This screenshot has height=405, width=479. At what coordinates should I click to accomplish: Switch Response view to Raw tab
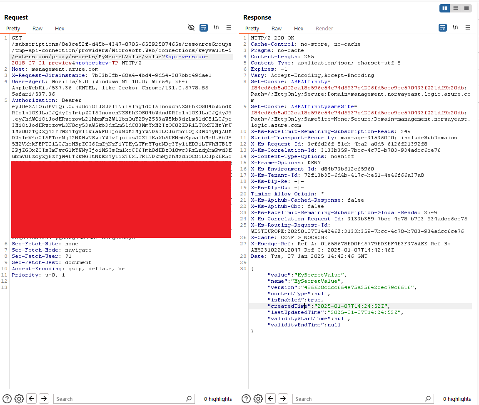(277, 29)
